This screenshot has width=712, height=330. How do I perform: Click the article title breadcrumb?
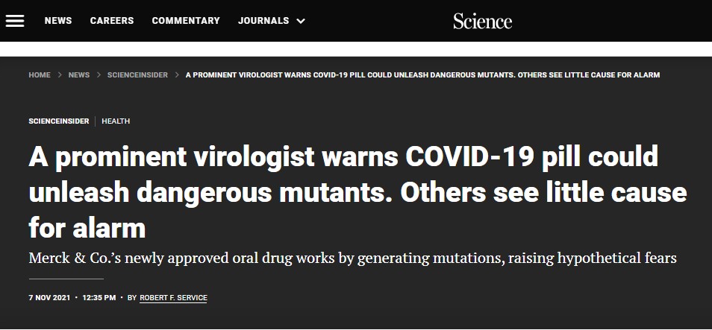[x=422, y=75]
